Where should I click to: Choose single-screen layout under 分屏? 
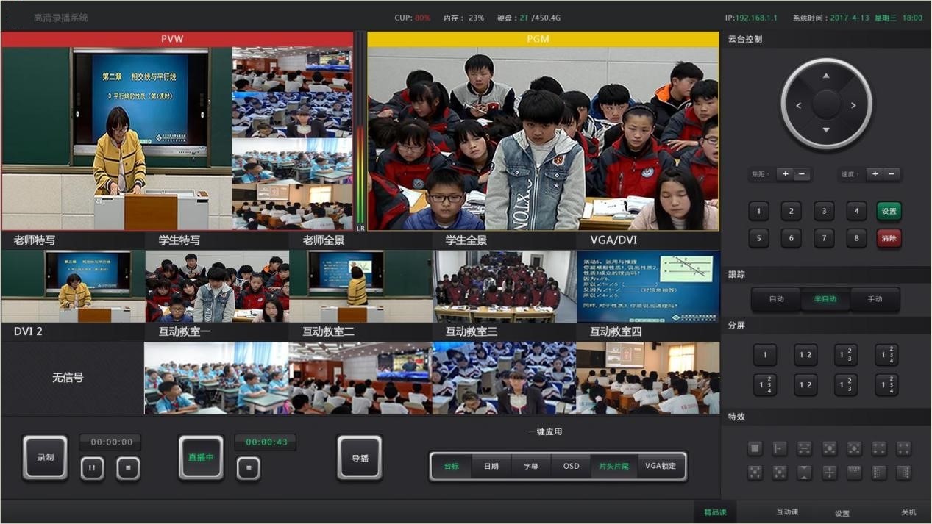point(765,355)
